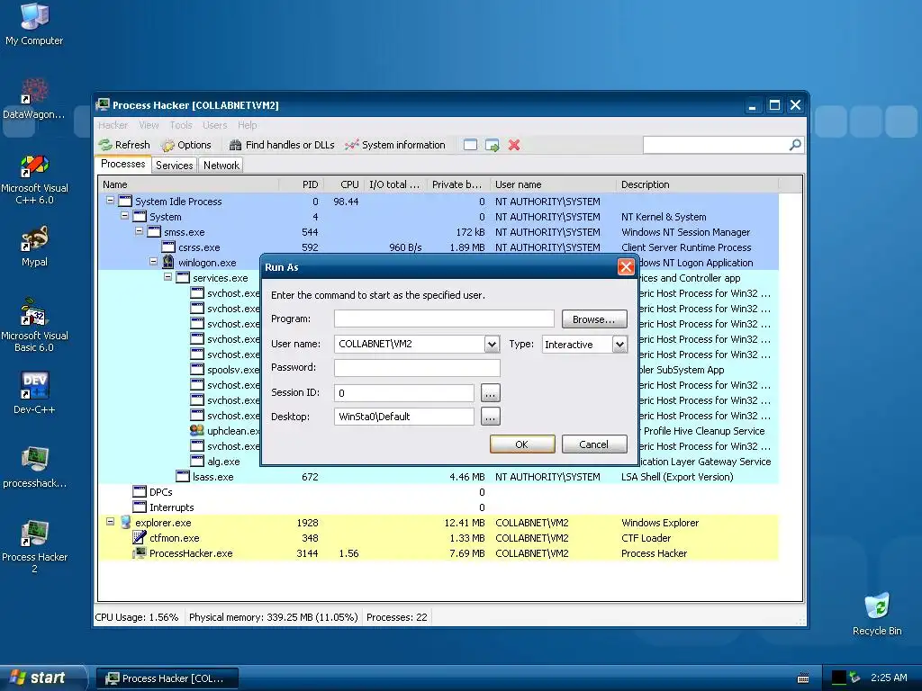Click Browse... in Run As dialog

pyautogui.click(x=594, y=319)
